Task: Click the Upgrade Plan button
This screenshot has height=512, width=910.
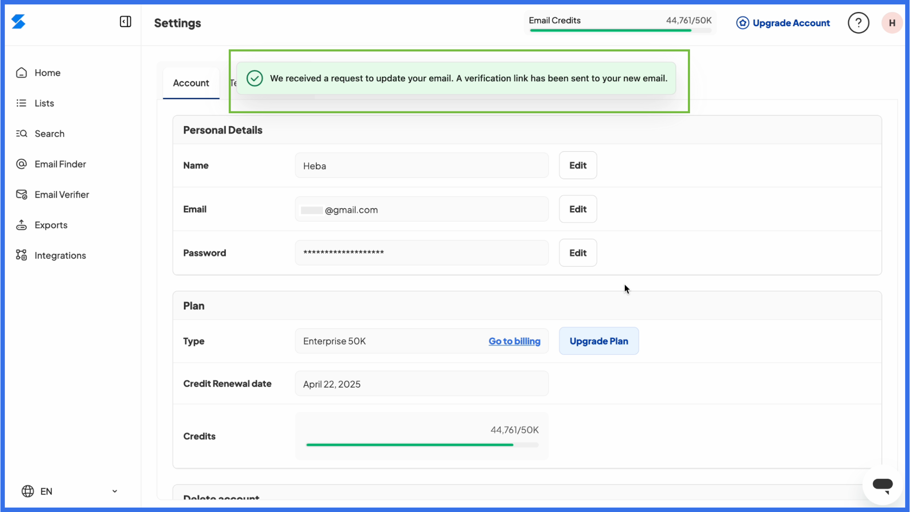Action: point(599,341)
